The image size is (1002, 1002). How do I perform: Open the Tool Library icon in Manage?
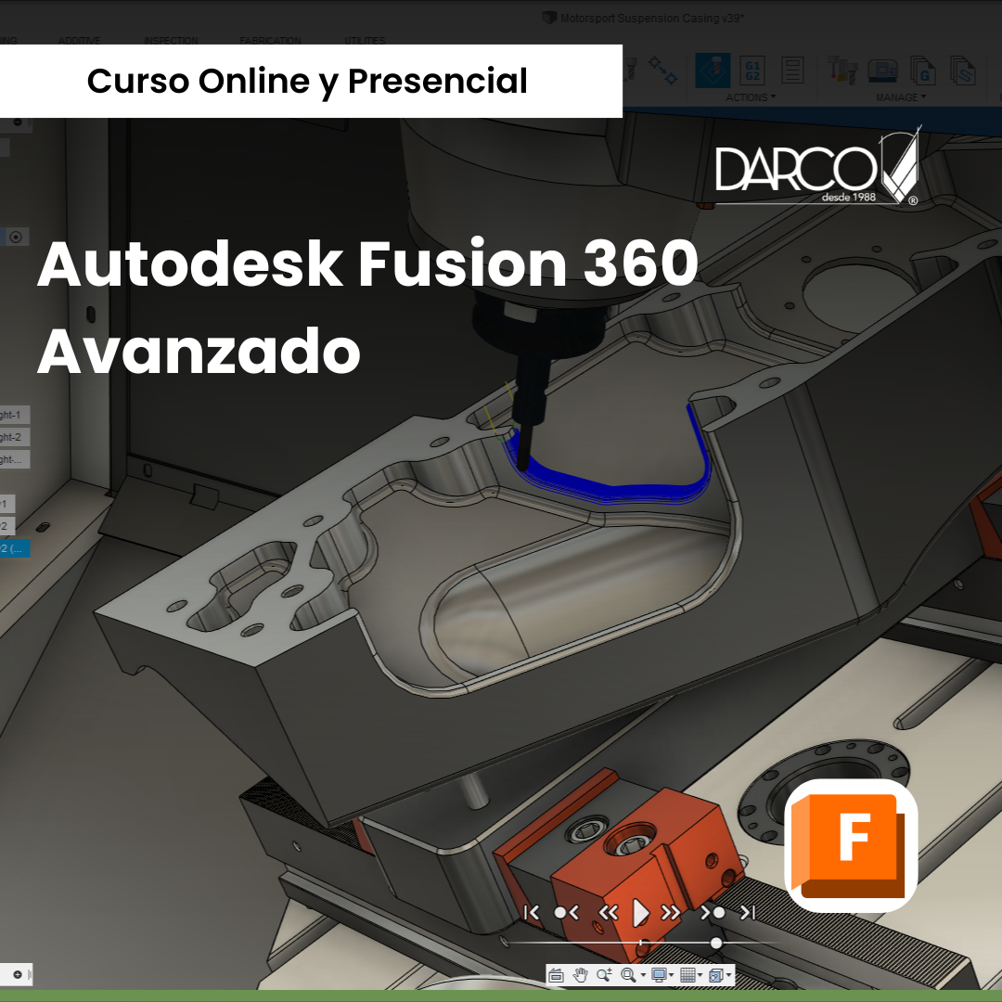point(842,71)
